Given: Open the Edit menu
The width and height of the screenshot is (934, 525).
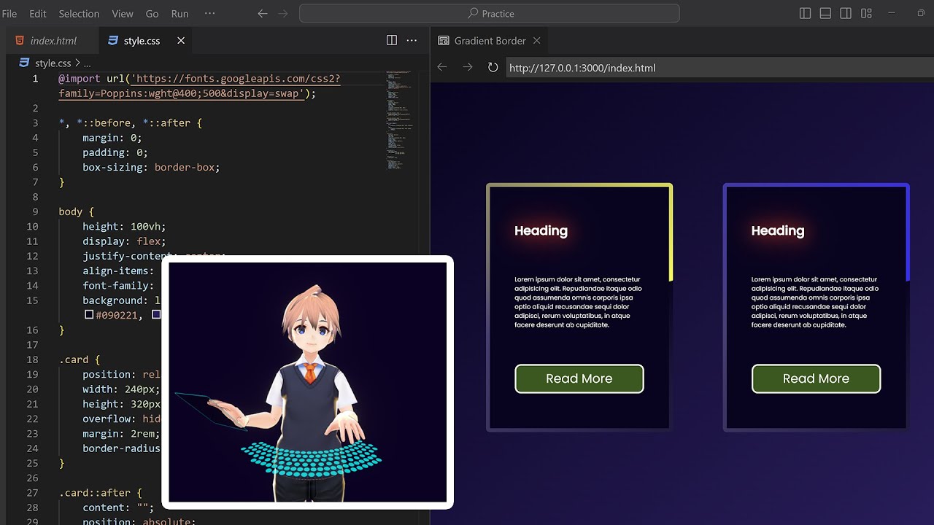Looking at the screenshot, I should 38,13.
